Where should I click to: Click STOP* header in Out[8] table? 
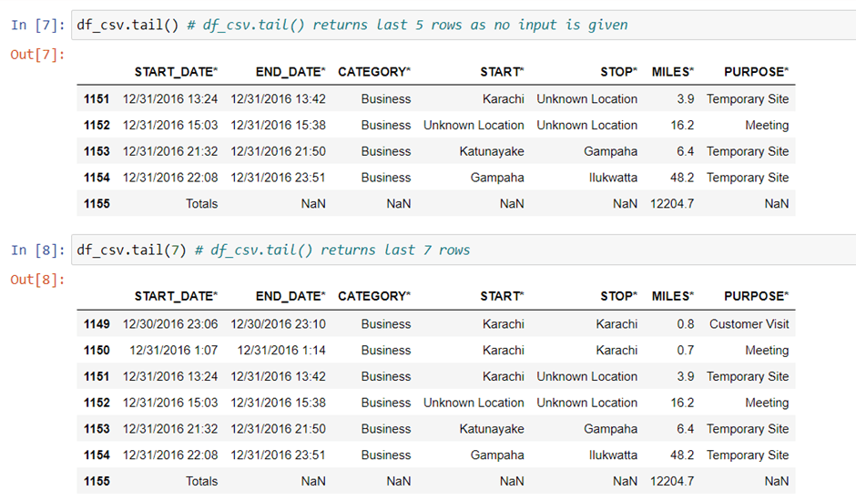tap(618, 296)
